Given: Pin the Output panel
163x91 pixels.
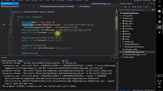Looking at the screenshot, I should (x=114, y=58).
